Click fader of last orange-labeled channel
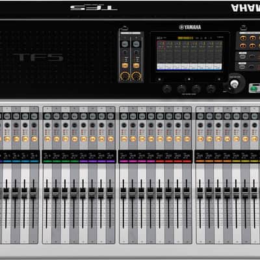260x260 pixels. [x=227, y=192]
